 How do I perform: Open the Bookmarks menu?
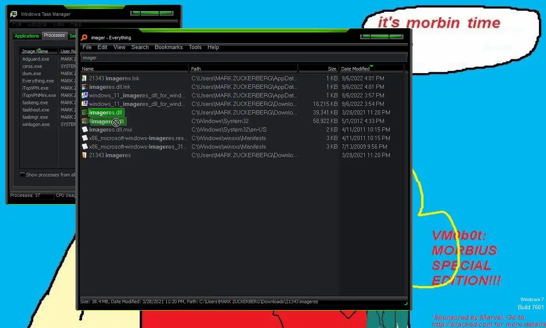(x=168, y=47)
